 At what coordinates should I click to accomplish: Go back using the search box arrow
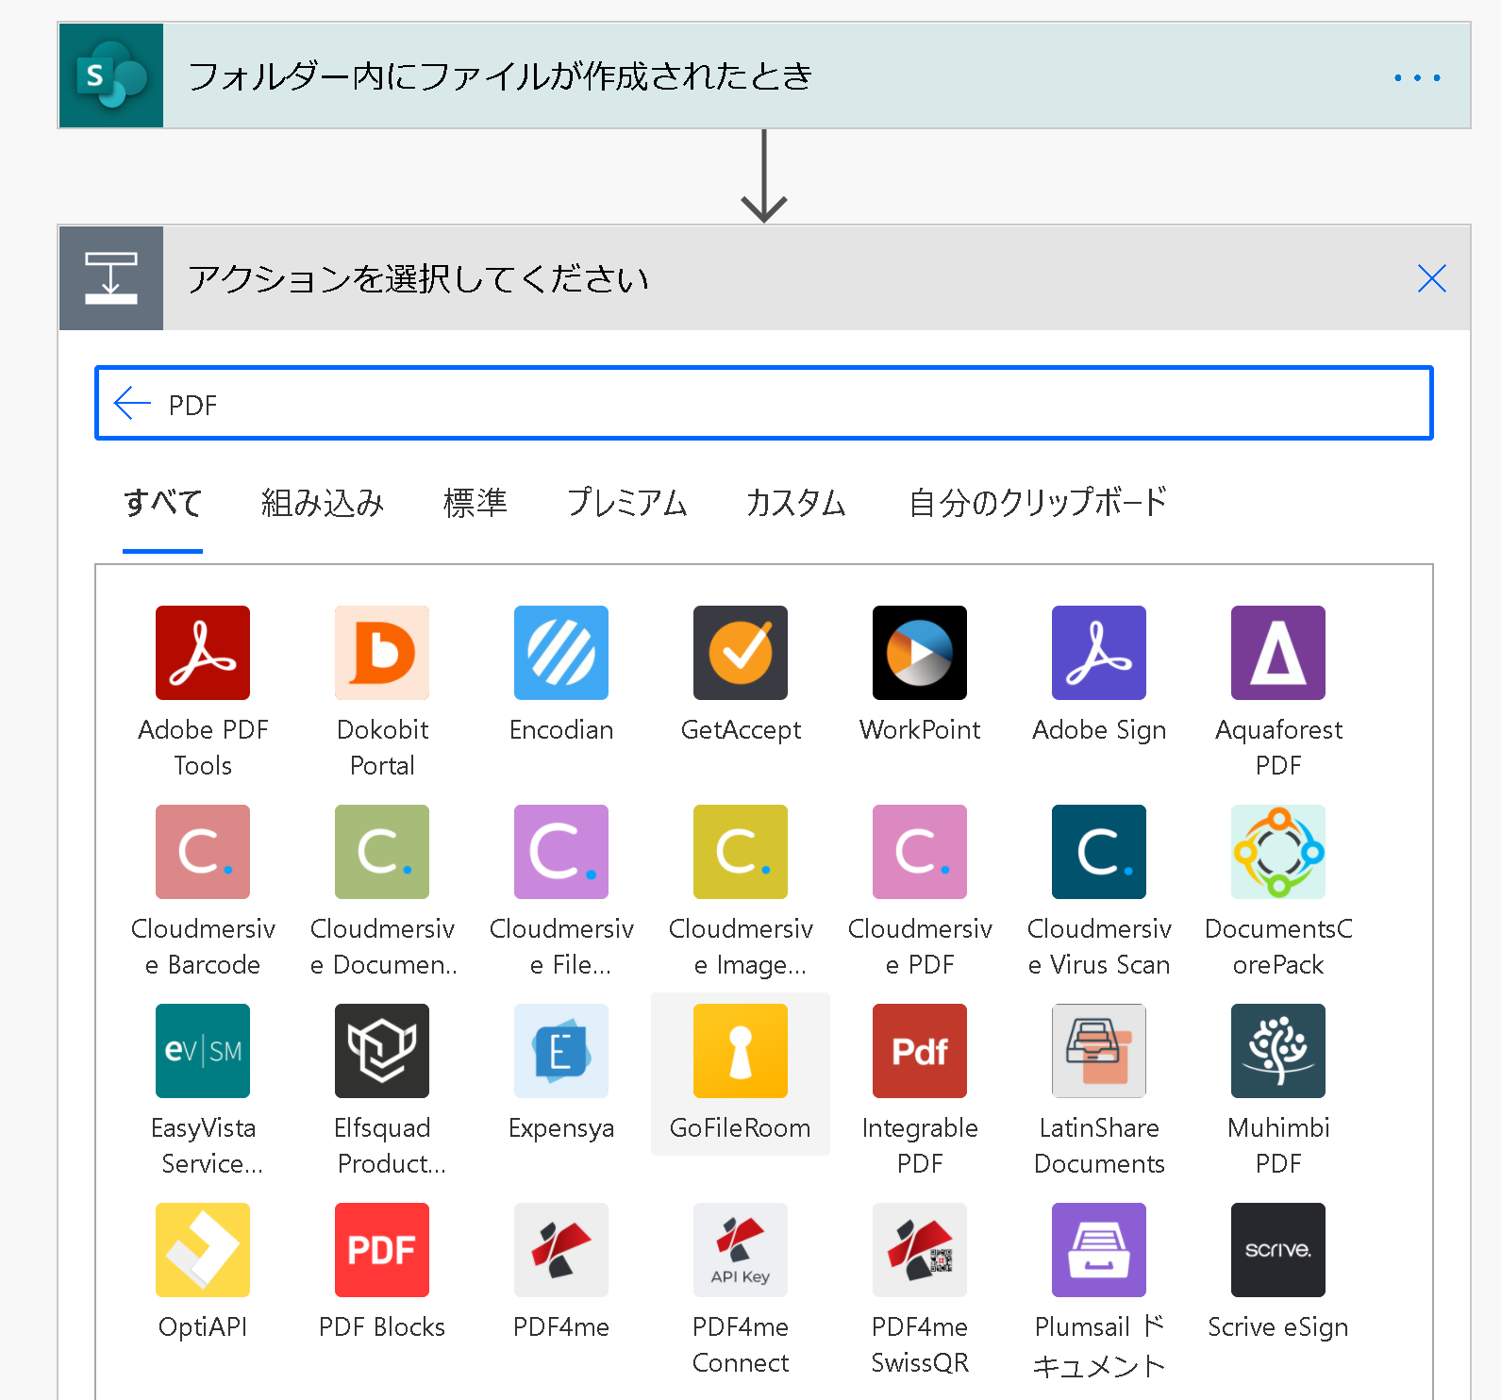(132, 404)
